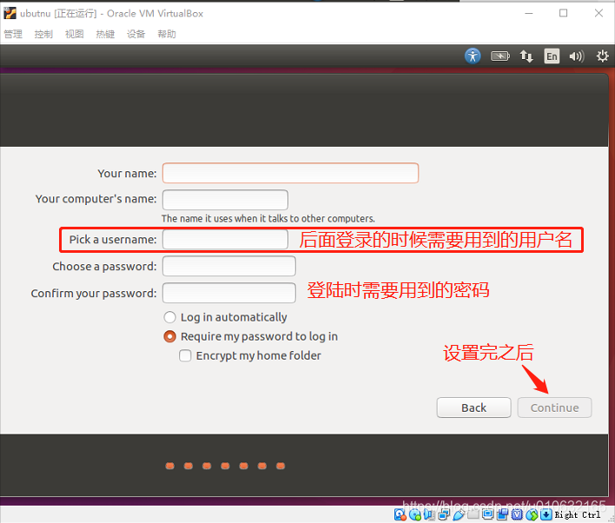Click the VirtualBox window title icon
The image size is (615, 523).
(10, 13)
